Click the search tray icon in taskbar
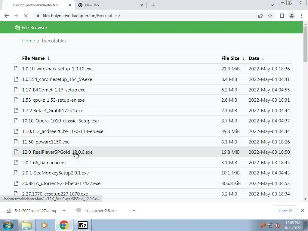 [x=263, y=225]
